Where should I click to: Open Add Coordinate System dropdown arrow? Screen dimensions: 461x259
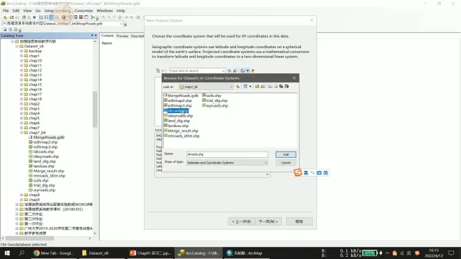click(x=248, y=71)
